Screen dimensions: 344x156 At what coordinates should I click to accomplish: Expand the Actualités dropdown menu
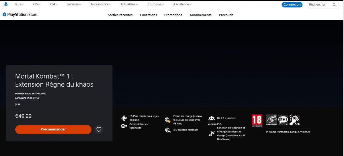tap(129, 4)
